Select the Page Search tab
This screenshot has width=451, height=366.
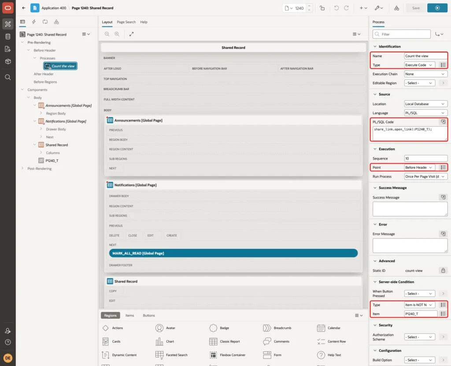pos(126,22)
